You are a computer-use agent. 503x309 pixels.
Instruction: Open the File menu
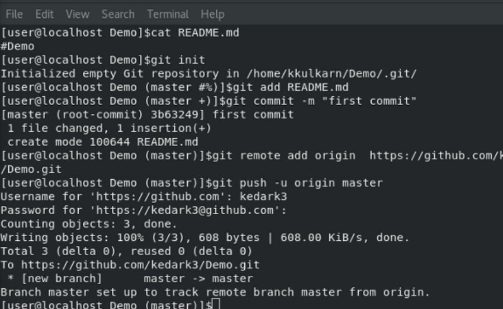(x=14, y=14)
